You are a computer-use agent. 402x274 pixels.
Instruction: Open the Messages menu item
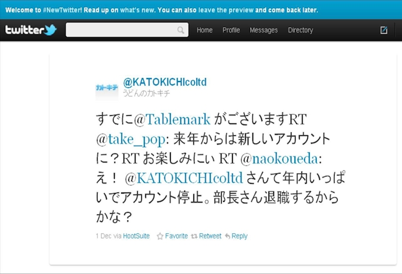[264, 30]
